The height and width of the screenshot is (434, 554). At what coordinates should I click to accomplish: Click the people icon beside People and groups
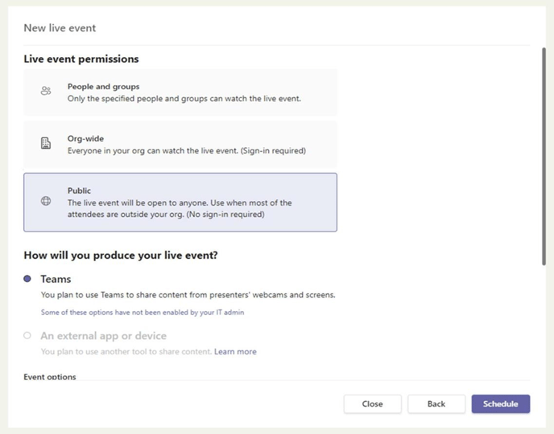[46, 92]
